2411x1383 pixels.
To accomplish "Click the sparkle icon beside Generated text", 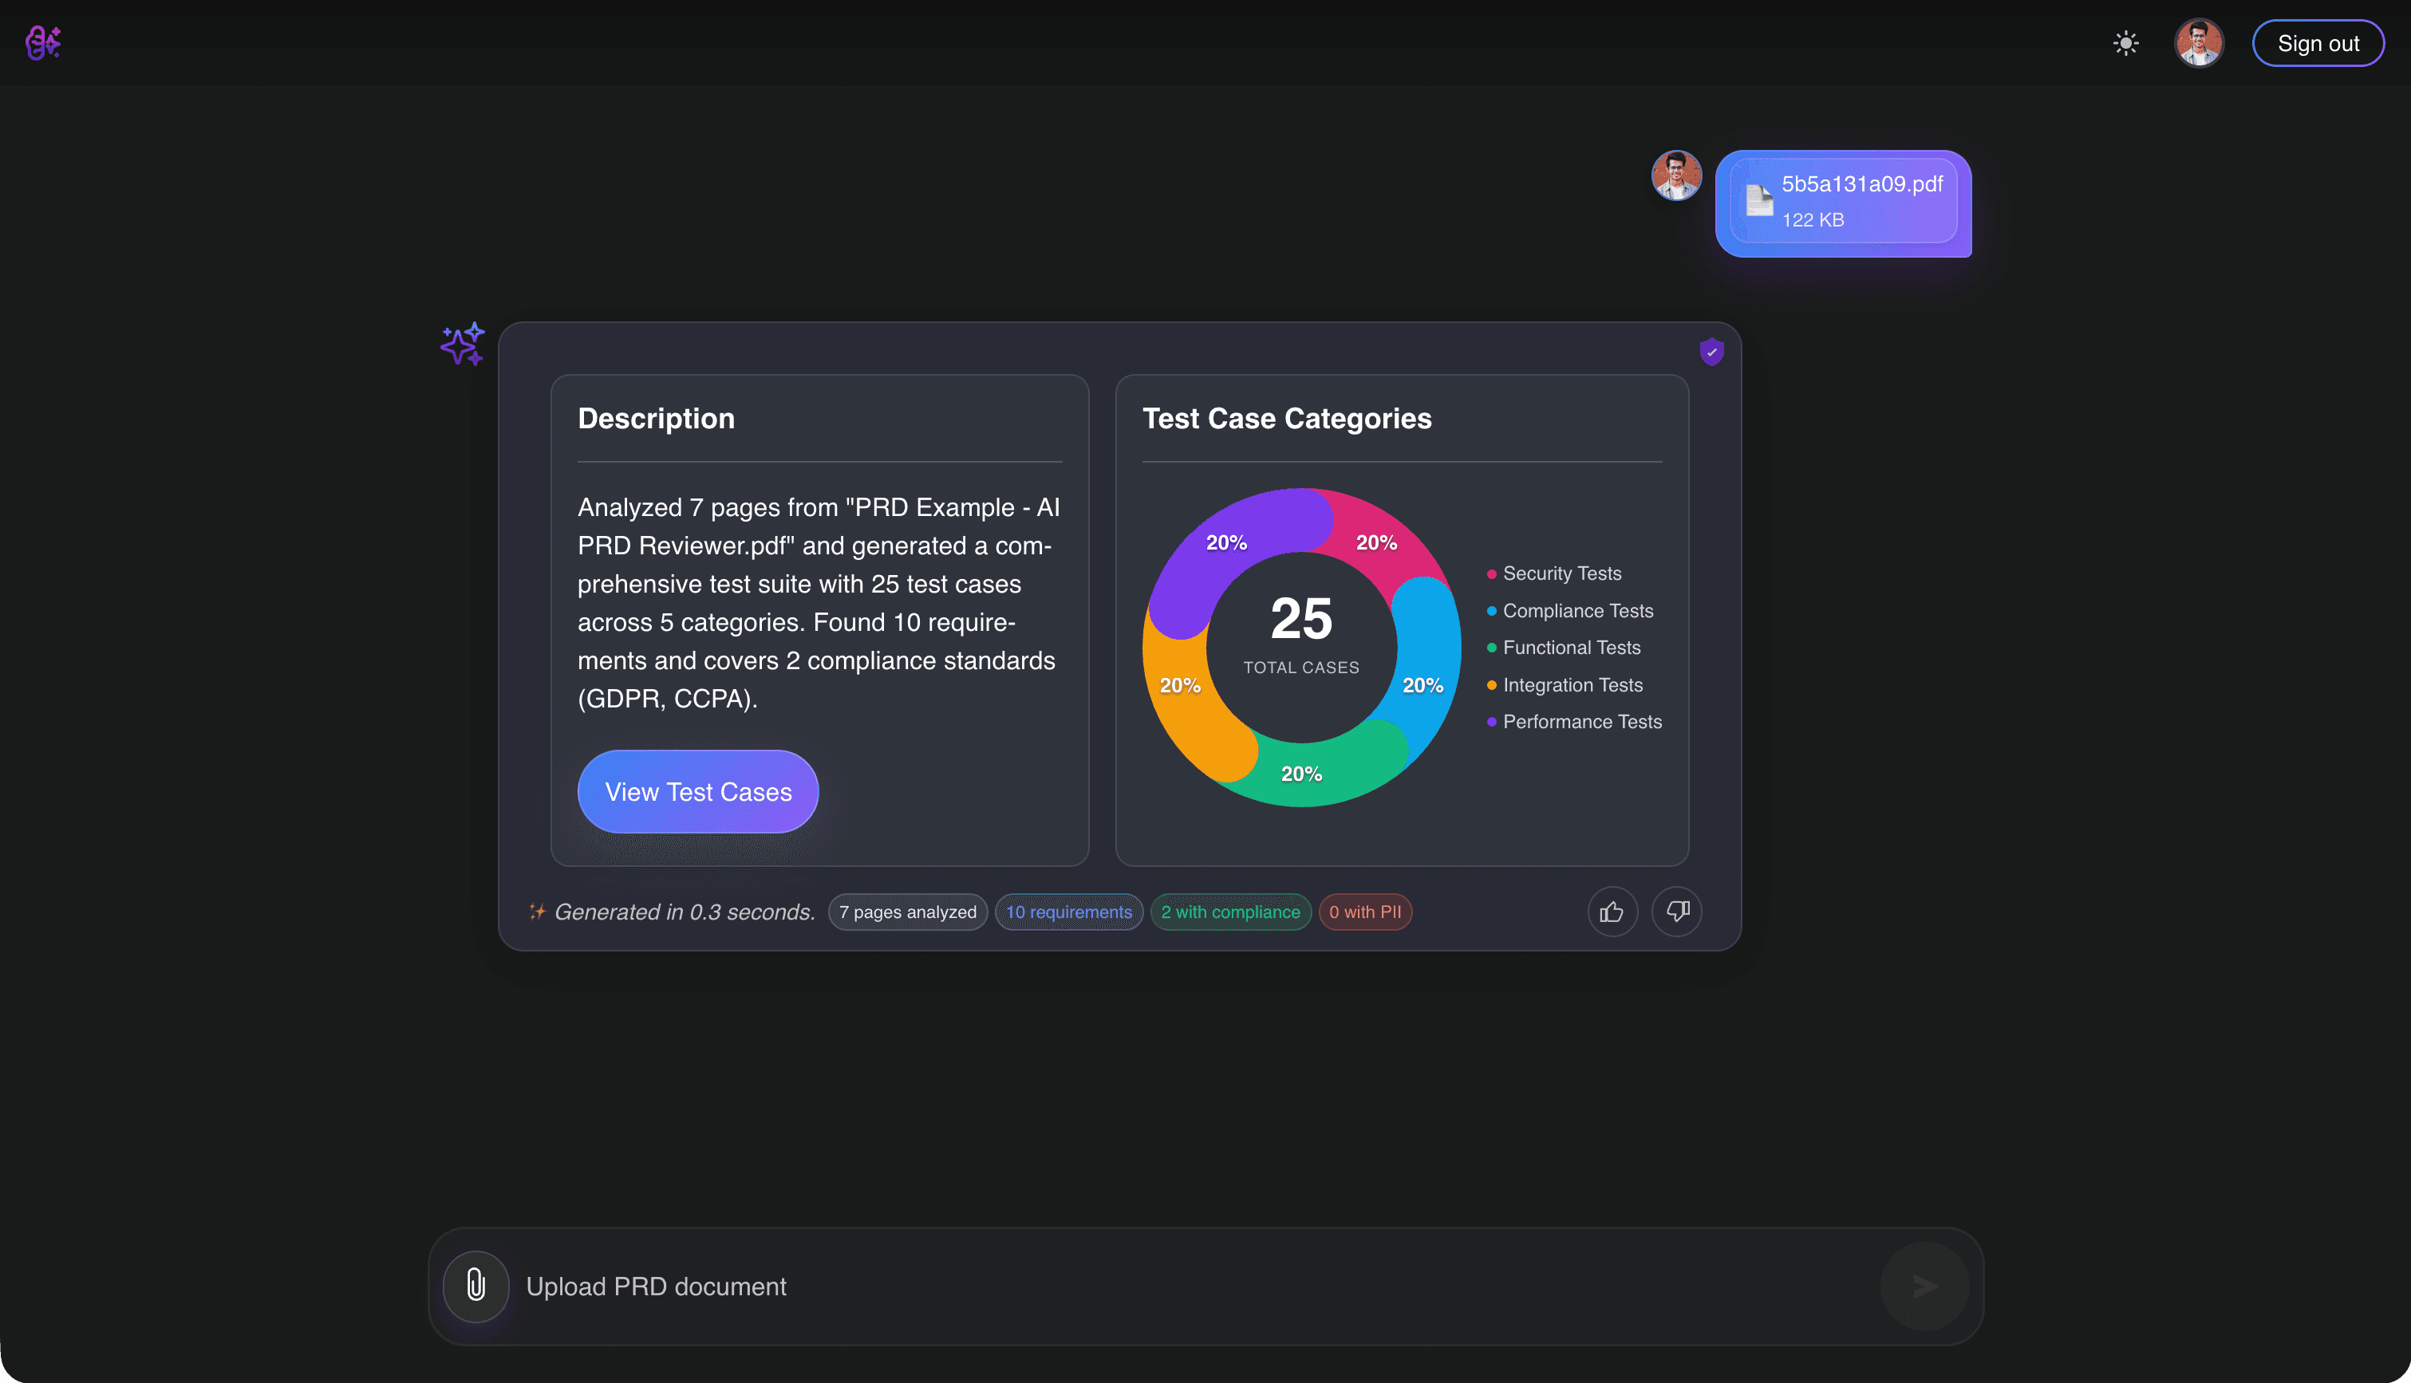I will 538,912.
